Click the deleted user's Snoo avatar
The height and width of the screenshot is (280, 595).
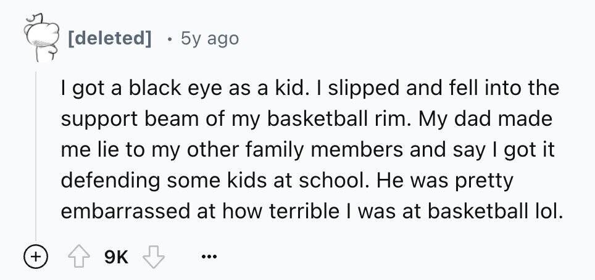tap(41, 37)
